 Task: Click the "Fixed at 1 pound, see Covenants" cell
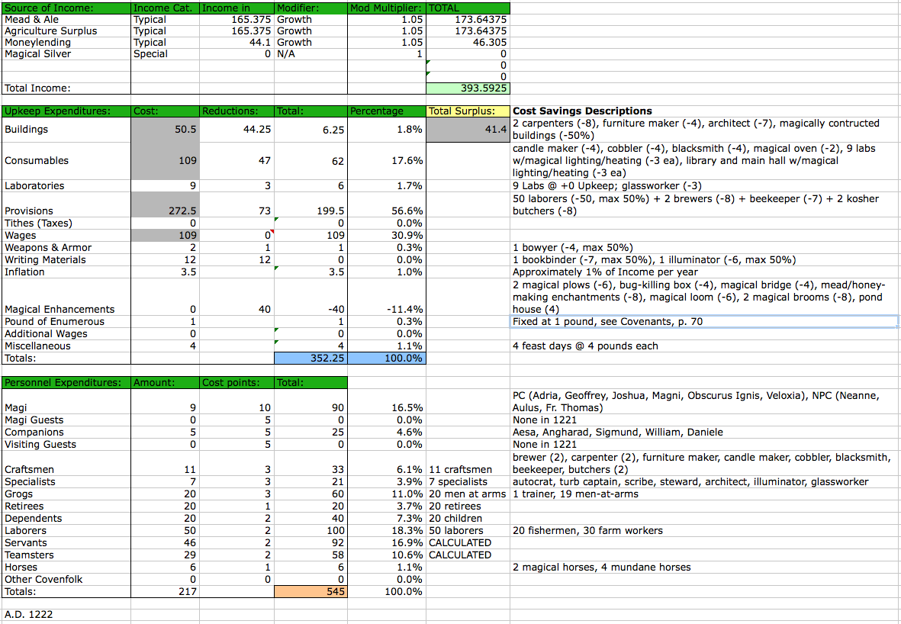click(x=704, y=322)
